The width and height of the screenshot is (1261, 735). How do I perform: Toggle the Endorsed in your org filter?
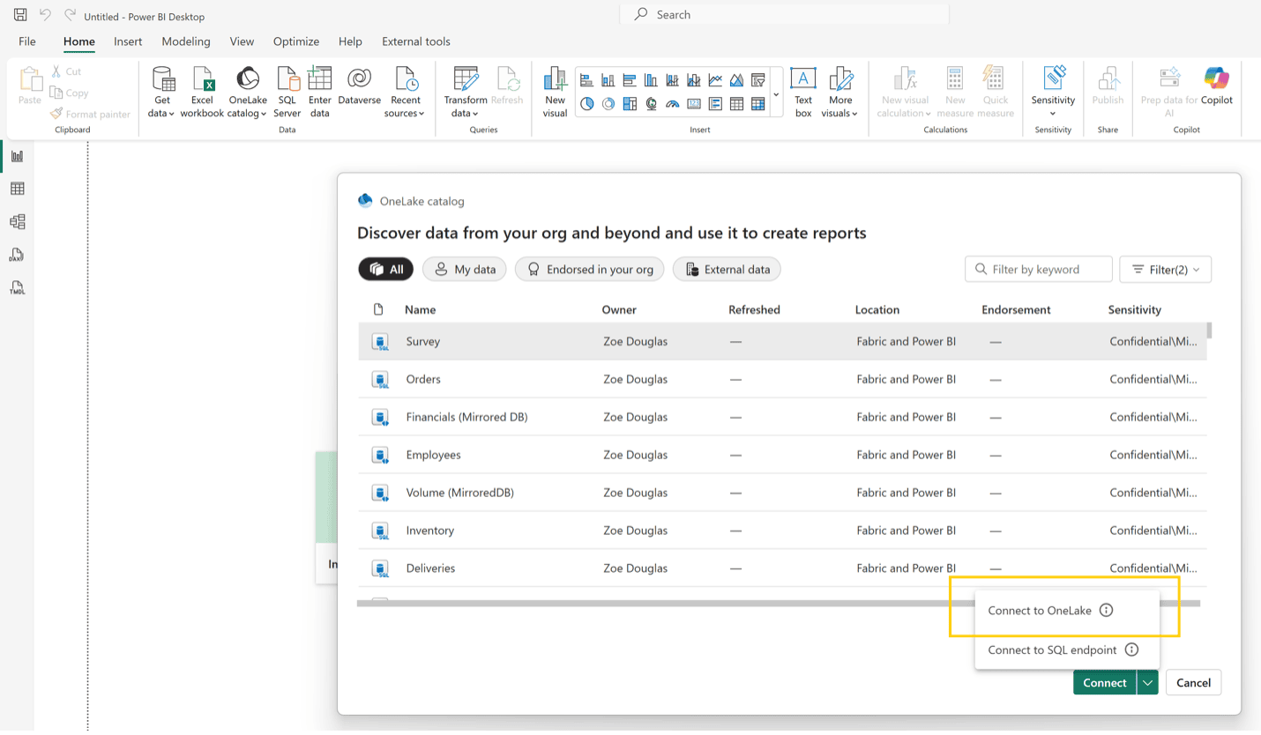(589, 270)
